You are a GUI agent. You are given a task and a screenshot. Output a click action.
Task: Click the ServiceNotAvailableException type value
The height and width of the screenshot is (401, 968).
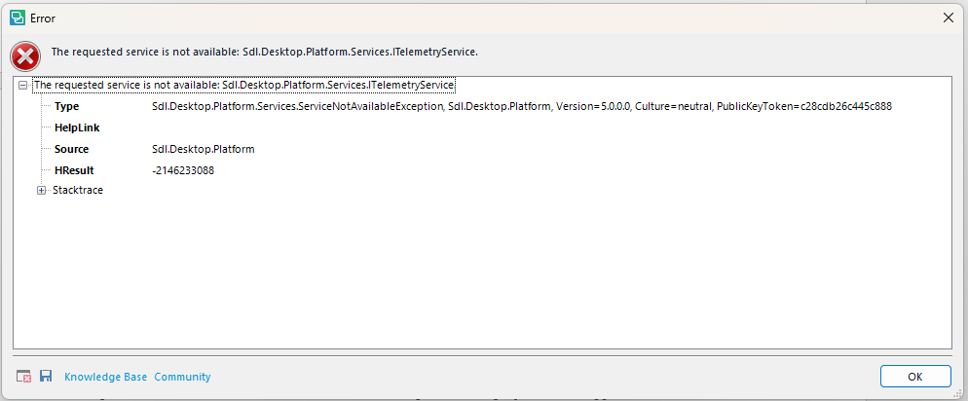[x=522, y=106]
